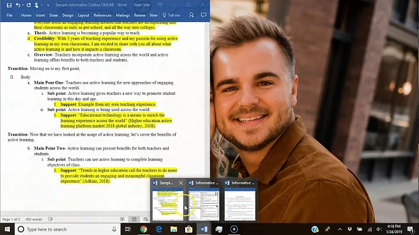This screenshot has height=235, width=419.
Task: Click the bold Main Pont One heading
Action: (49, 83)
